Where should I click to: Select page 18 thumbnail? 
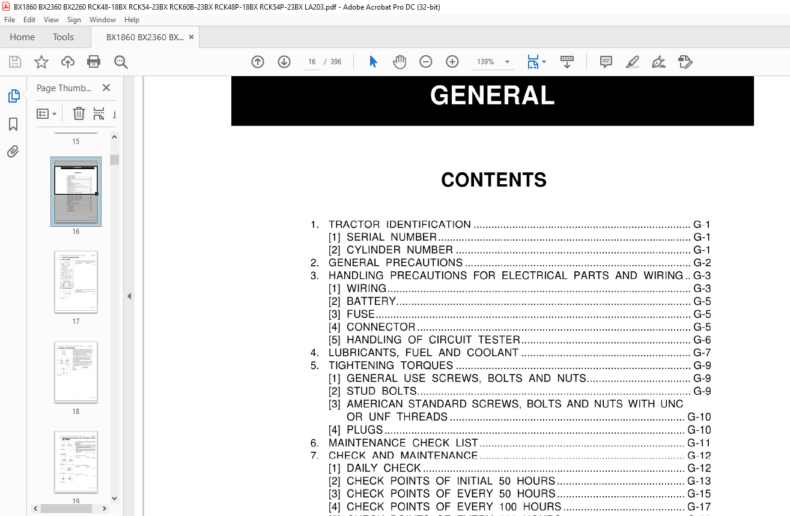click(x=76, y=372)
